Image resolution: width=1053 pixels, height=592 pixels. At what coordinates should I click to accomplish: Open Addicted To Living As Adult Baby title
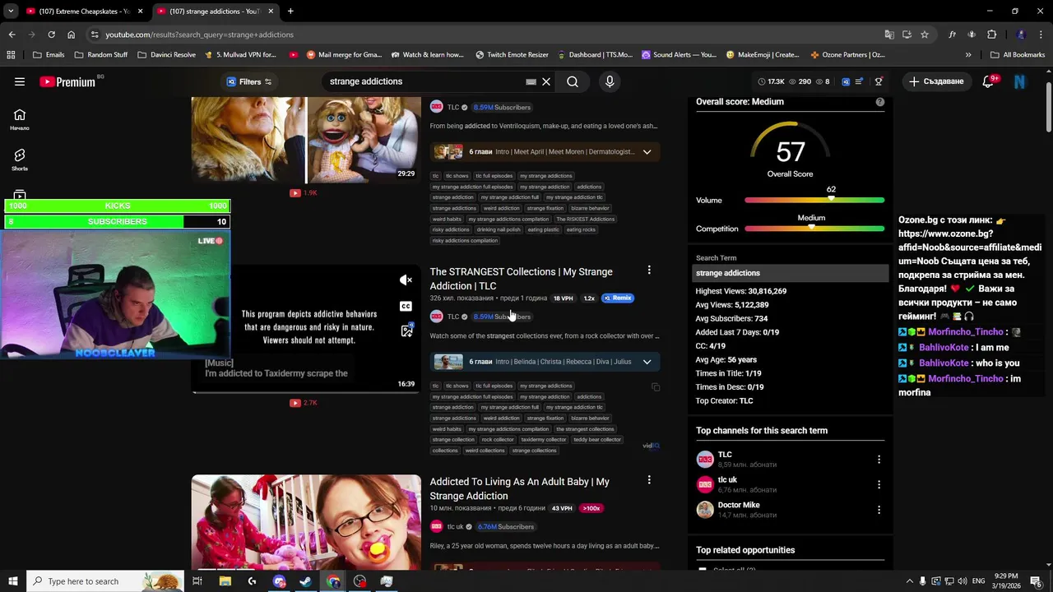tap(519, 488)
